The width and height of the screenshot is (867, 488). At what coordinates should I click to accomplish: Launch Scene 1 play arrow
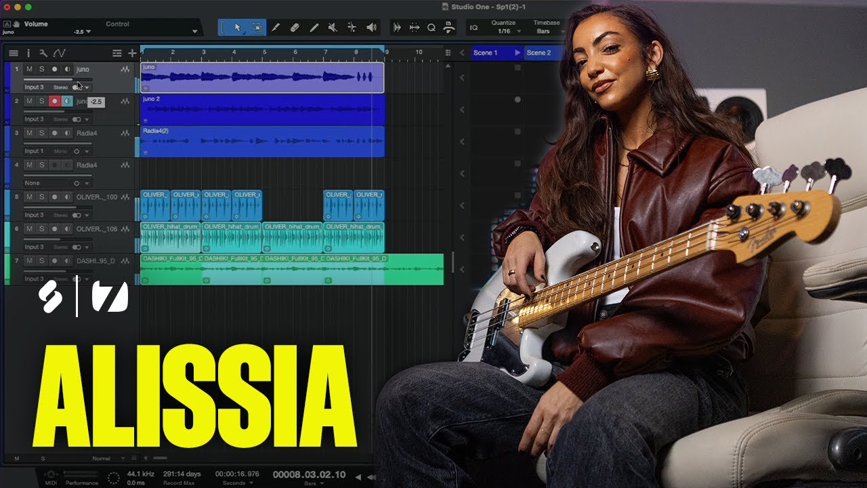[x=518, y=52]
